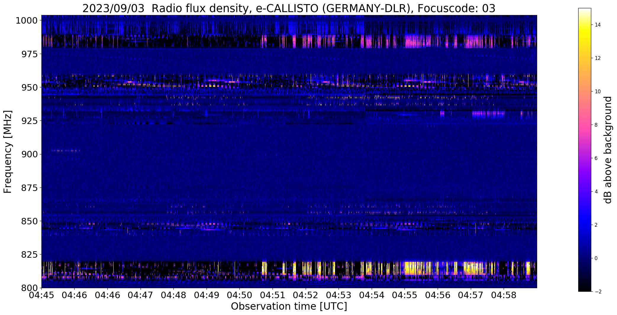Image resolution: width=617 pixels, height=315 pixels.
Task: Click the "dB above background" colorbar label
Action: pos(608,150)
